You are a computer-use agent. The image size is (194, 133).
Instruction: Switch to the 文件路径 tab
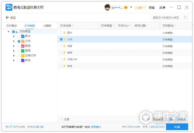[x=11, y=26]
